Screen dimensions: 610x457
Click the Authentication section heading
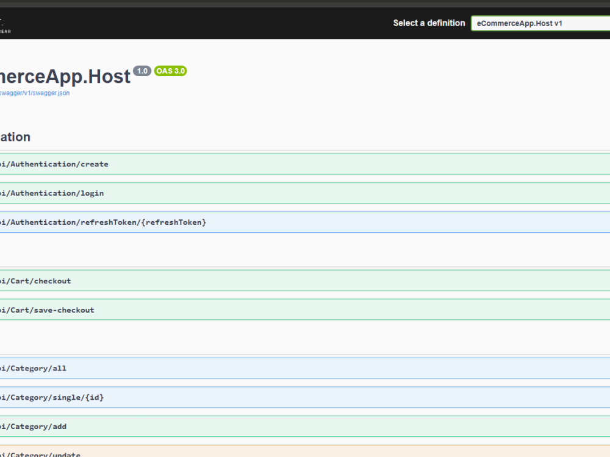pos(15,137)
